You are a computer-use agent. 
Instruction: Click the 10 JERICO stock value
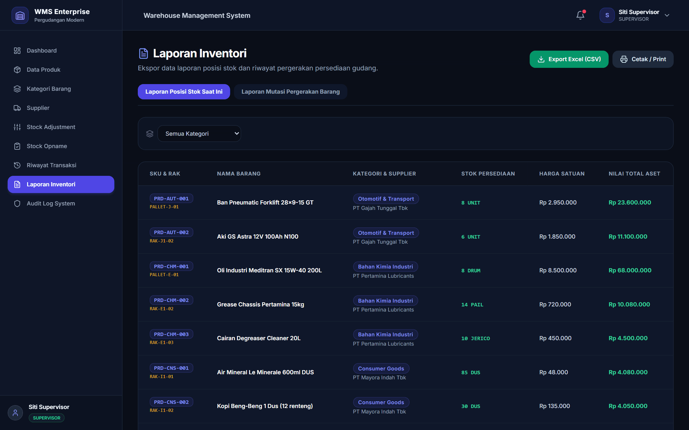[x=475, y=338]
